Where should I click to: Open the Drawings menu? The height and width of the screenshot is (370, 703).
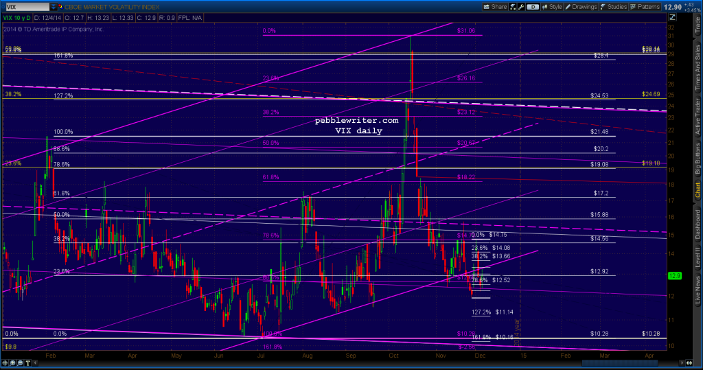[581, 7]
